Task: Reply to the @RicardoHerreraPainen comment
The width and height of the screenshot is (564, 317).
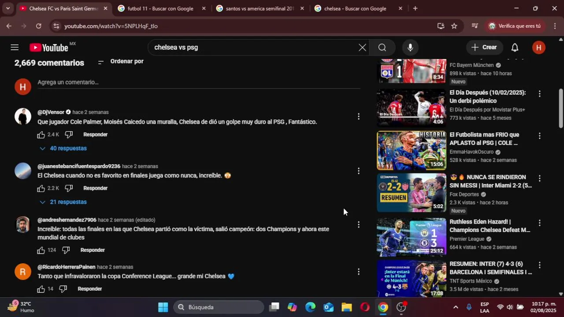Action: (x=90, y=289)
